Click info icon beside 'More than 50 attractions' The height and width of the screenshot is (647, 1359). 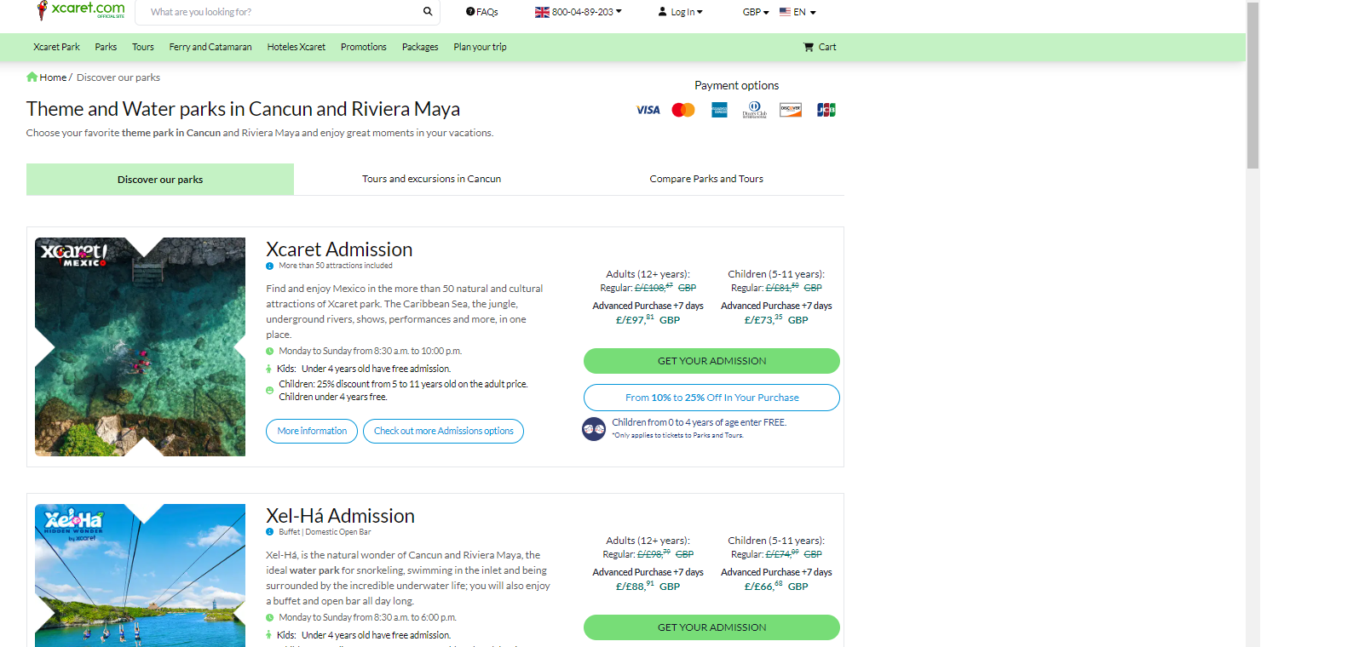pos(270,266)
